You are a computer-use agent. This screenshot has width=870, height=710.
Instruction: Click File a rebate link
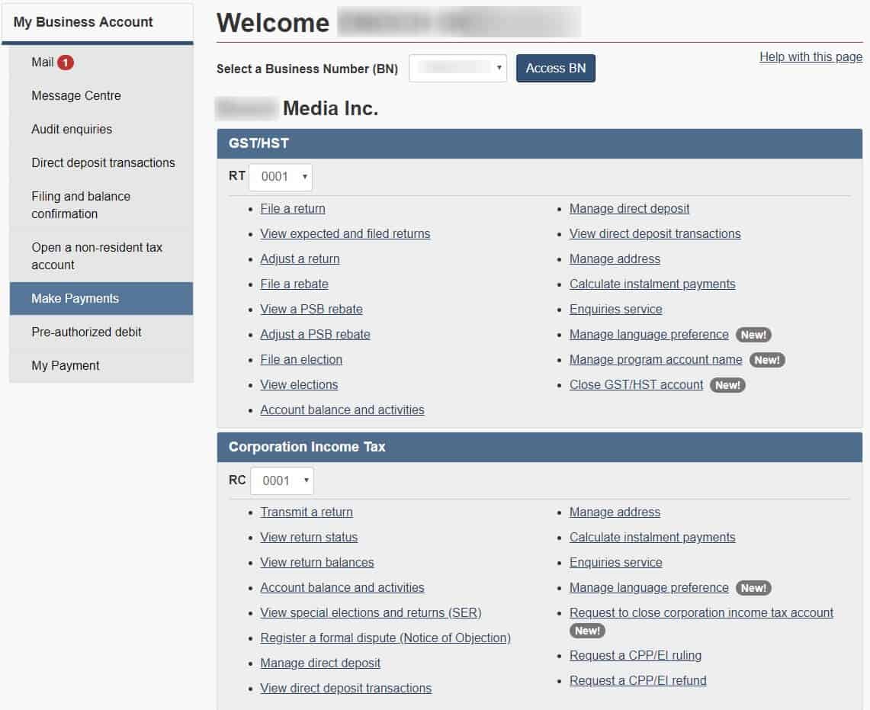[x=294, y=284]
